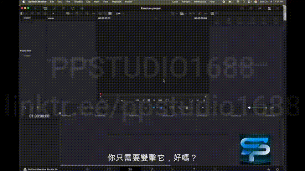Open the Trim menu

[x=67, y=1]
